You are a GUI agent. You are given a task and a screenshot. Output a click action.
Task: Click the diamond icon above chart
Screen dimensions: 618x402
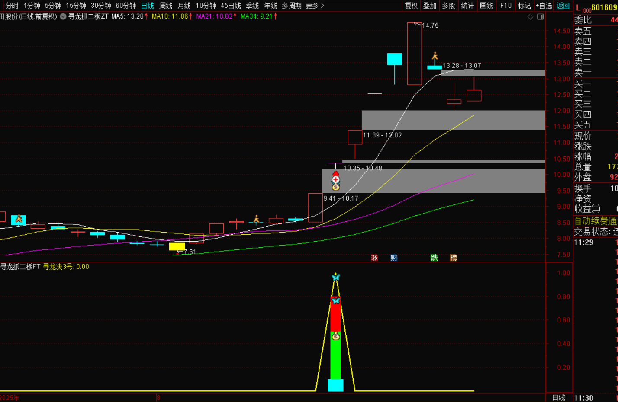point(530,17)
